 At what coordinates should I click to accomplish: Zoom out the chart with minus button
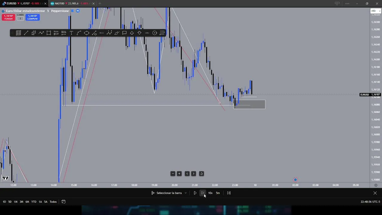click(173, 173)
